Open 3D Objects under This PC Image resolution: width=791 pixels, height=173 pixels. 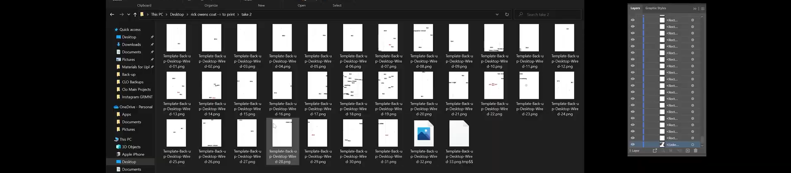(131, 147)
